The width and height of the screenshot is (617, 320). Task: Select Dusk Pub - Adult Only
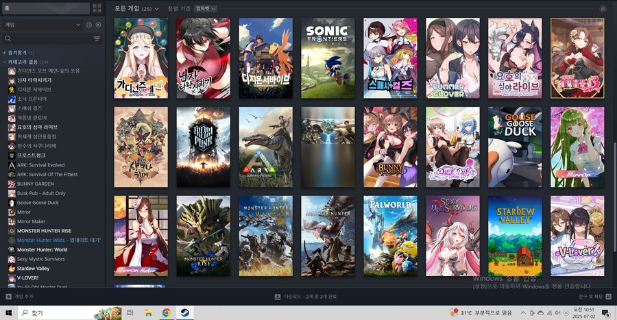[x=41, y=193]
